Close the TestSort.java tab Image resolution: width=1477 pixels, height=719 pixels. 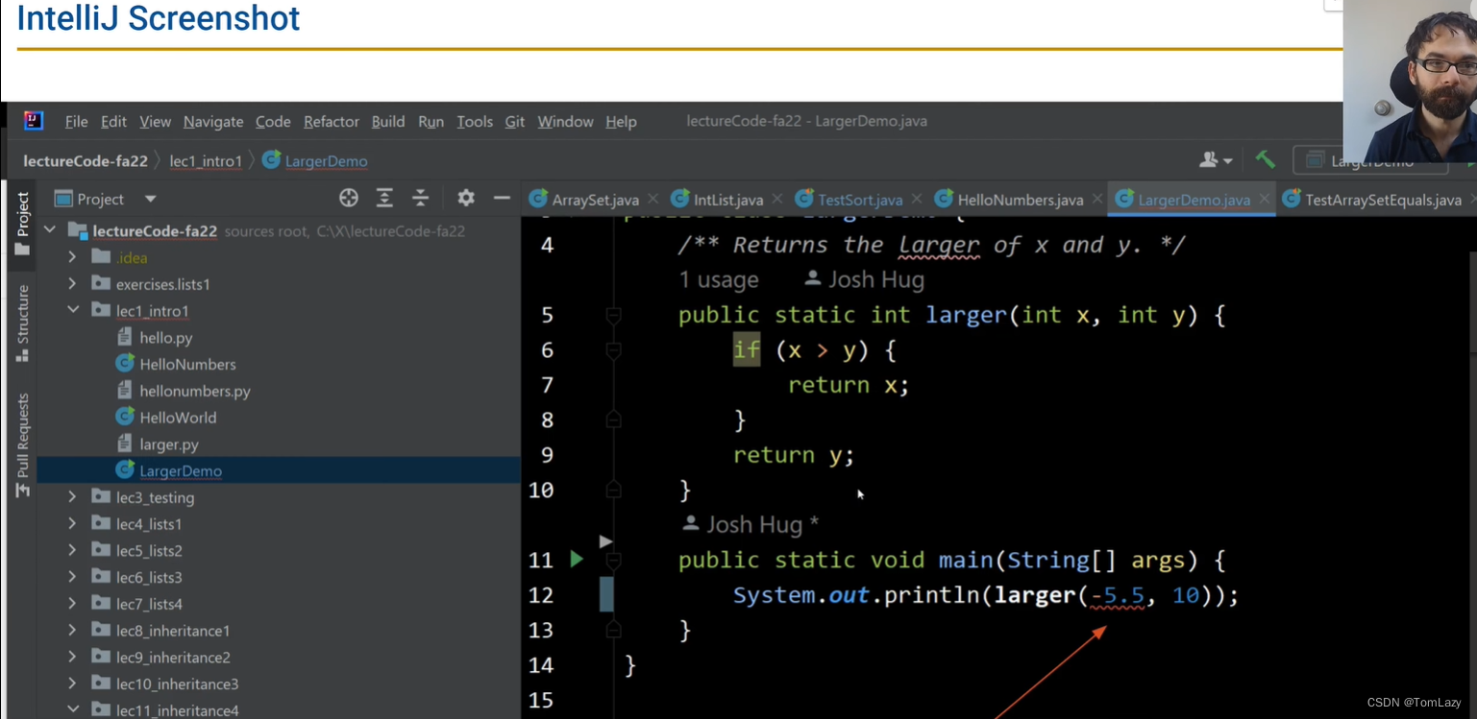(917, 200)
